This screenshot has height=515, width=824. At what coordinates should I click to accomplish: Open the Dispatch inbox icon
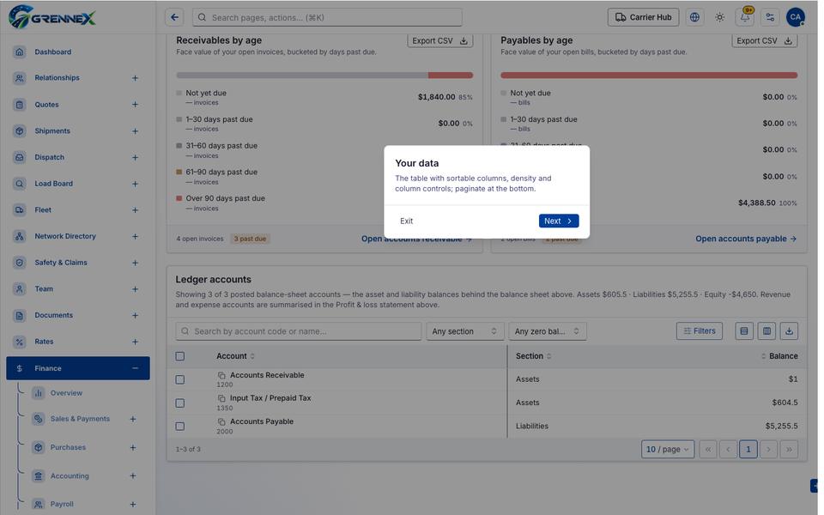(x=20, y=157)
